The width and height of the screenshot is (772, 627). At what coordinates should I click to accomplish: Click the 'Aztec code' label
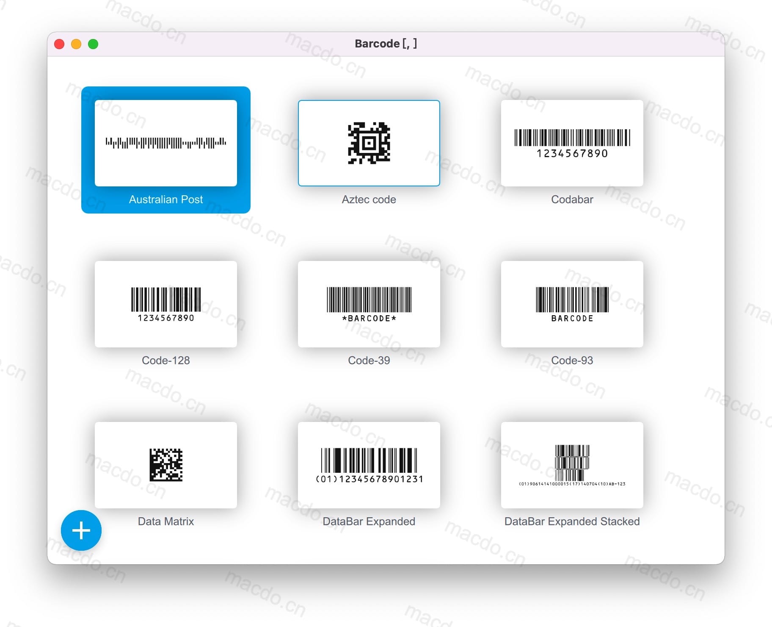coord(369,200)
